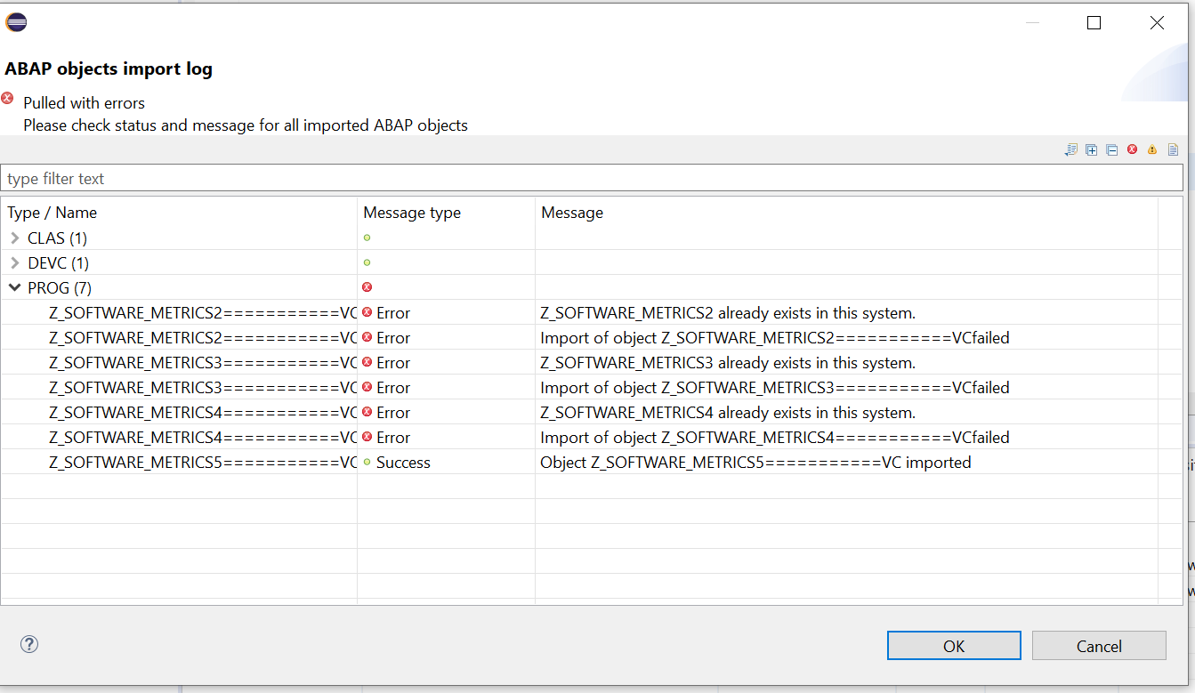Open the log document icon on the toolbar

(x=1173, y=149)
